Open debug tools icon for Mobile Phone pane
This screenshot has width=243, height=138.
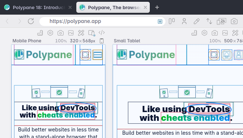[81, 33]
